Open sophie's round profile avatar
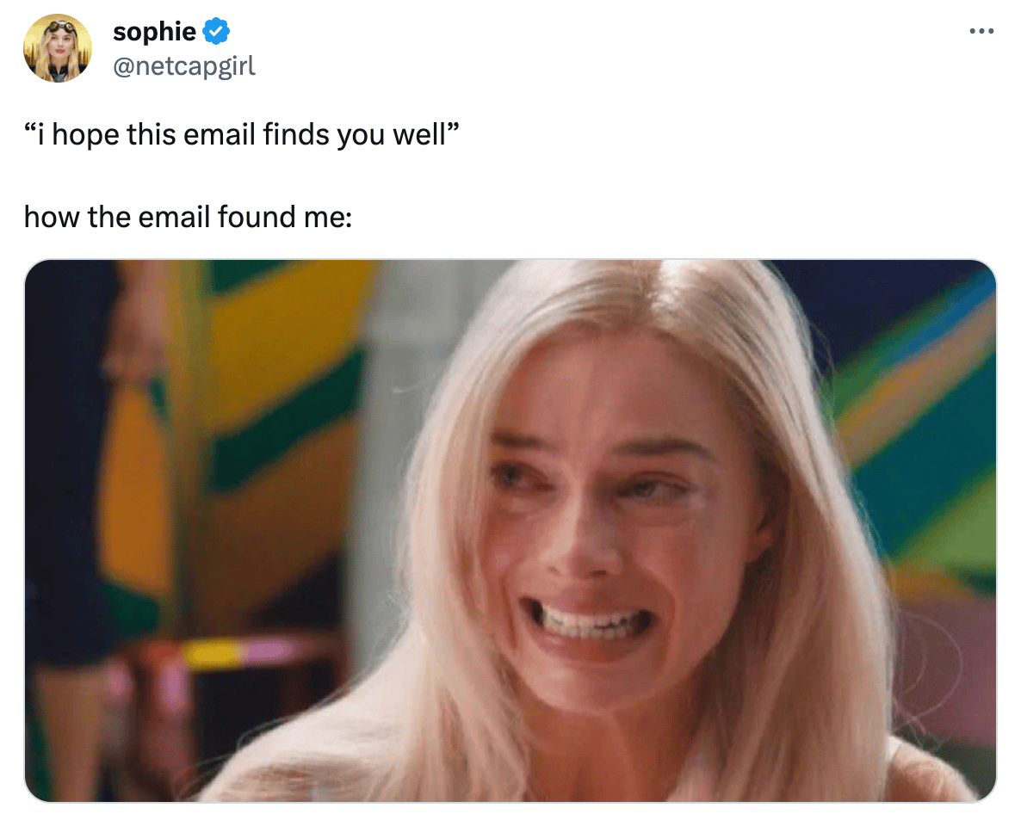 (x=58, y=48)
